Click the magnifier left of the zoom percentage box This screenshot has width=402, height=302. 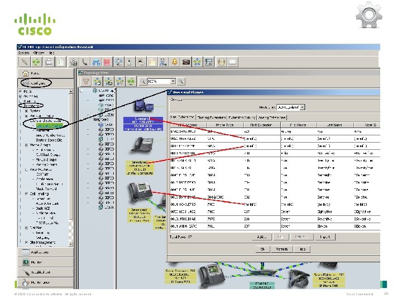143,82
